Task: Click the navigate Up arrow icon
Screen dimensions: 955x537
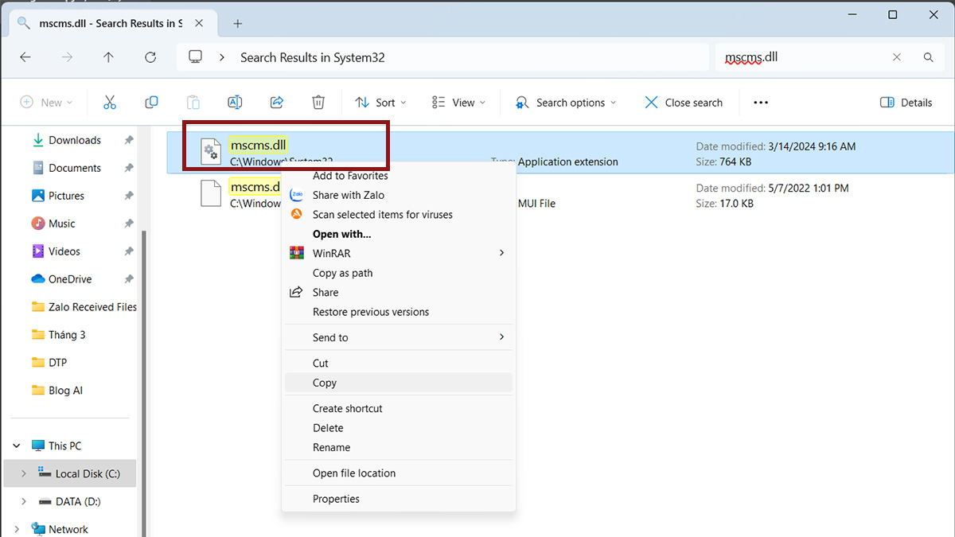Action: click(109, 56)
